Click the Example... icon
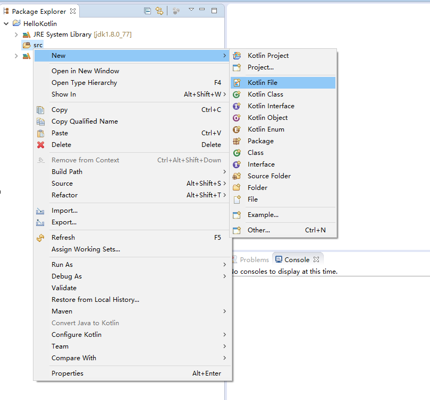 tap(237, 215)
